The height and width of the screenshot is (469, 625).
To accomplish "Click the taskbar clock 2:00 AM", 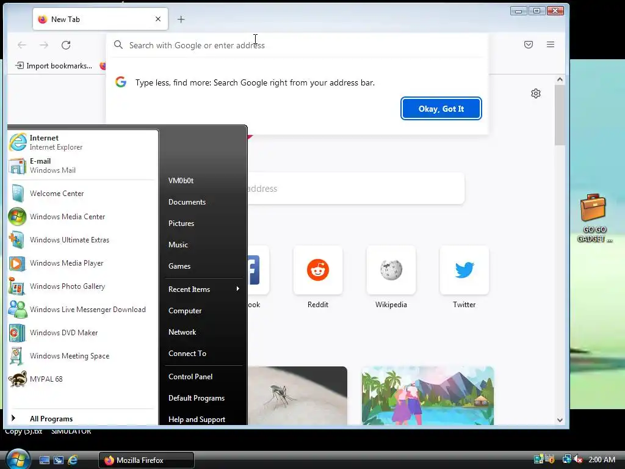I will pyautogui.click(x=602, y=459).
